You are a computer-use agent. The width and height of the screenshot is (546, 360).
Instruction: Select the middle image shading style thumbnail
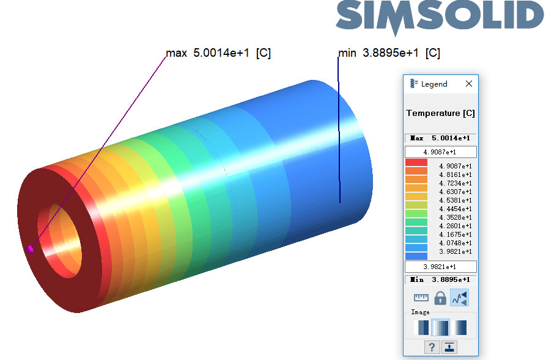(440, 328)
